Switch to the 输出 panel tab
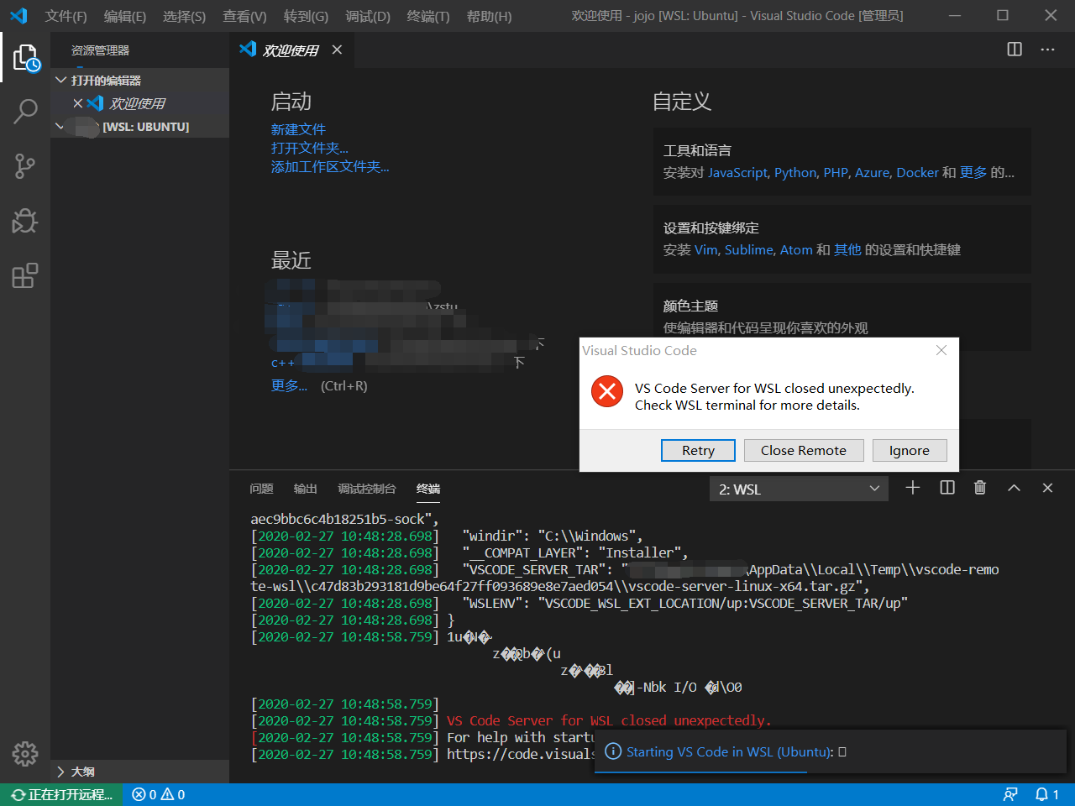 point(306,489)
